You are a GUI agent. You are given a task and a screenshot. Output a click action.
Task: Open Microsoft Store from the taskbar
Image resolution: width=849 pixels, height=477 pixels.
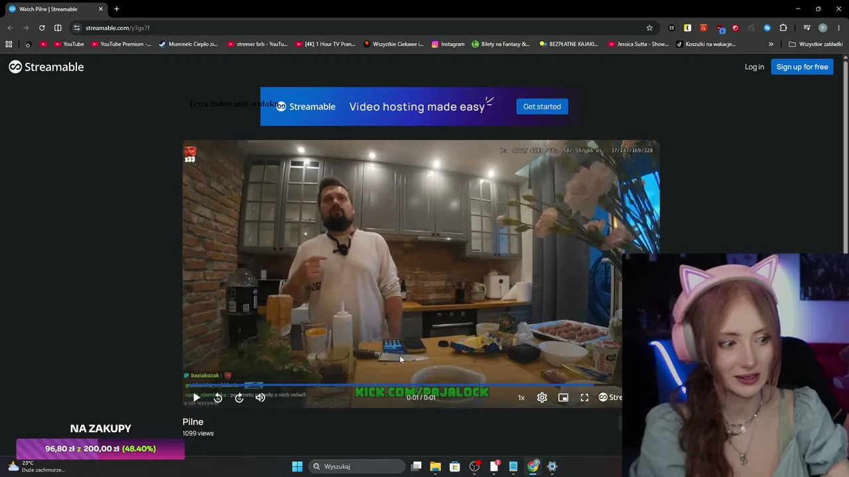454,466
